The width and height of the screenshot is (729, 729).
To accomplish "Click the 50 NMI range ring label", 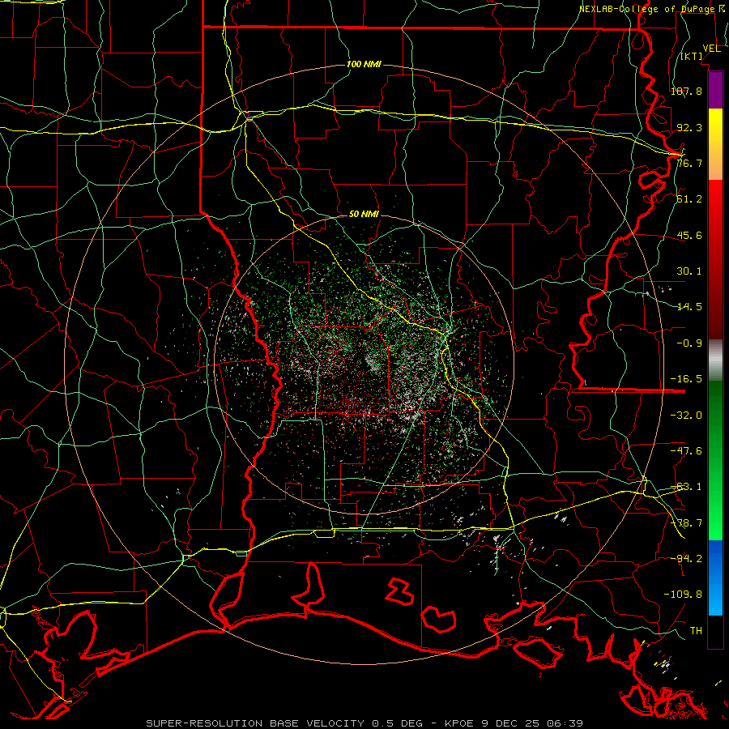I will pos(364,215).
